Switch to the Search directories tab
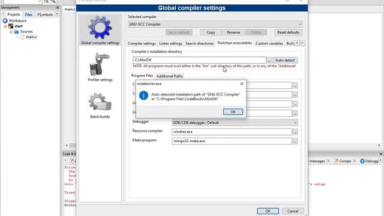 click(x=199, y=43)
